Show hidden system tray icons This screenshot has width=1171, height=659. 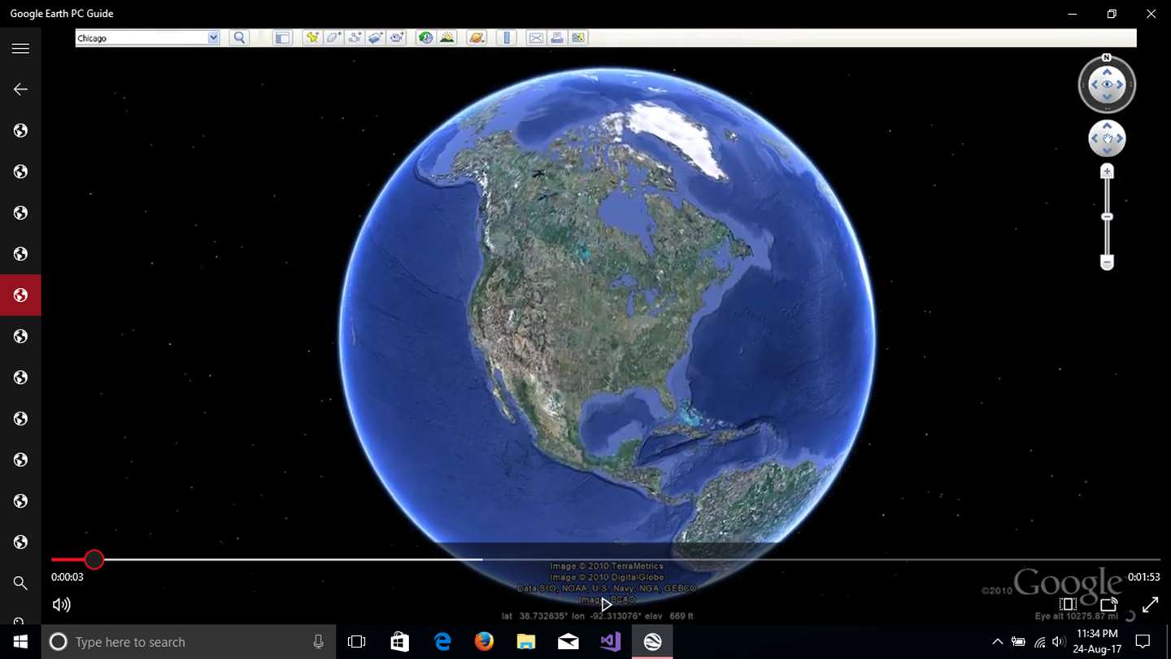tap(998, 642)
